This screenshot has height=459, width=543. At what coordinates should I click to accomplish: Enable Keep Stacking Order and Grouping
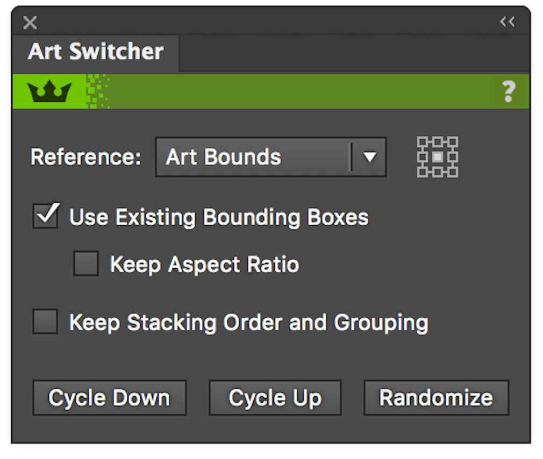45,322
